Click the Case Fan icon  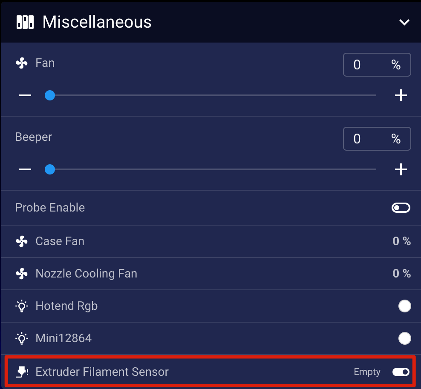click(22, 241)
